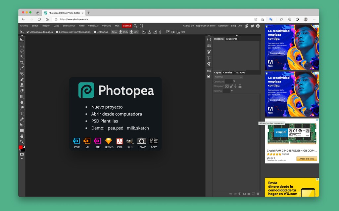Open the Info panel icon

(x=209, y=39)
